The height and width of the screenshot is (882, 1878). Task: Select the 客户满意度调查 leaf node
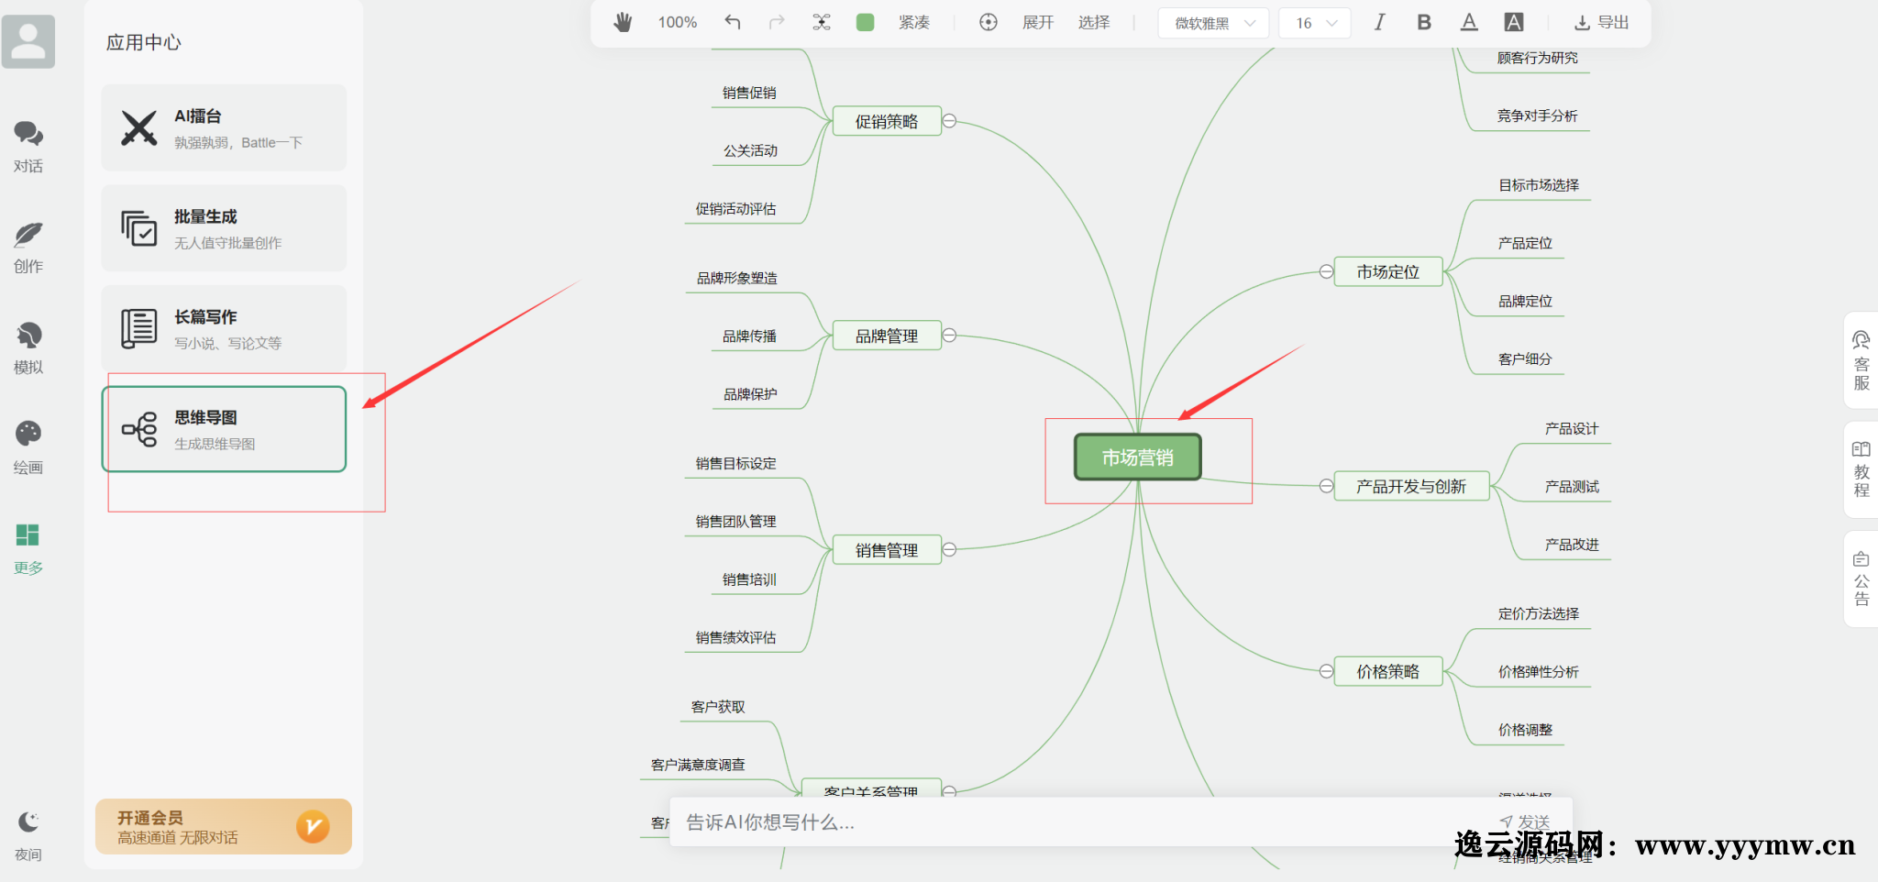(x=698, y=765)
